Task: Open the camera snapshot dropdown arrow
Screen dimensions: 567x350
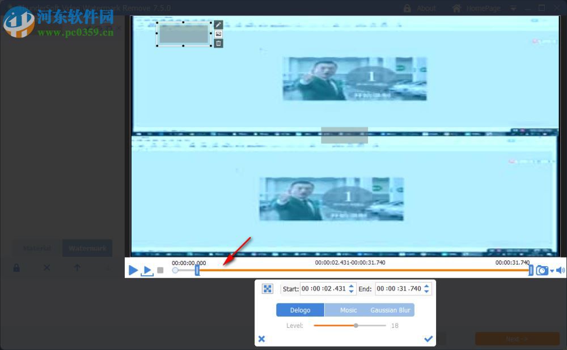Action: 551,270
